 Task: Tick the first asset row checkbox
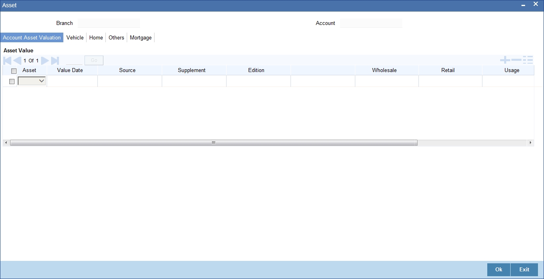(12, 81)
